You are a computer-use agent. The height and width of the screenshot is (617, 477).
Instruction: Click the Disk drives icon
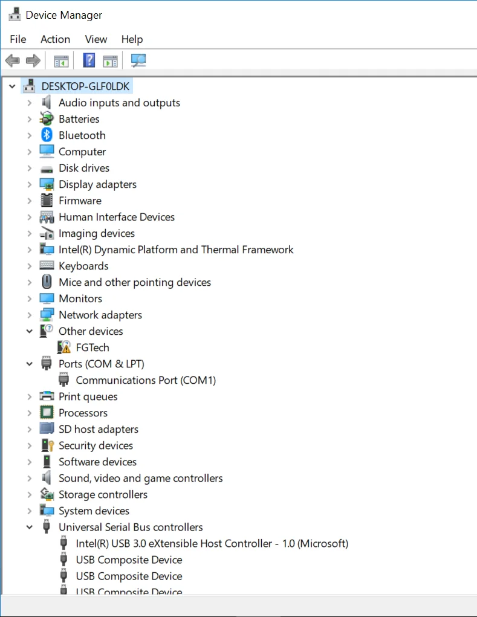(x=47, y=169)
